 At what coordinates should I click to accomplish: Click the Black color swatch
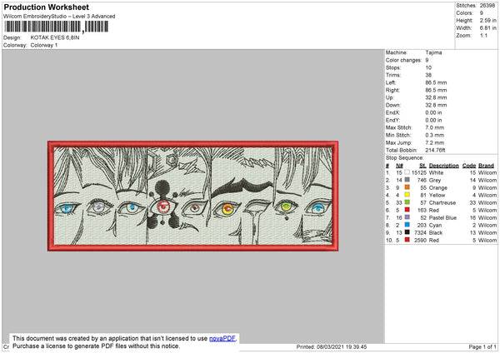pyautogui.click(x=407, y=232)
